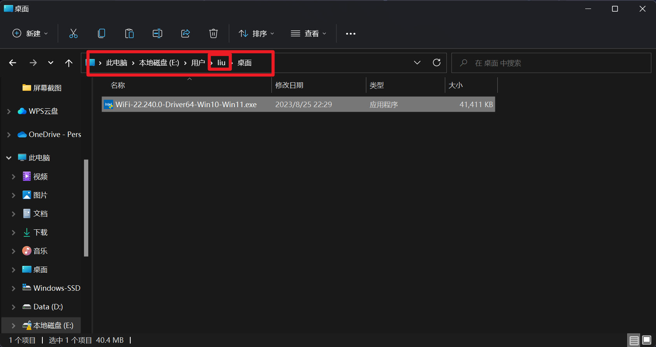Open the 排序 sort dropdown
Viewport: 656px width, 347px height.
(257, 33)
